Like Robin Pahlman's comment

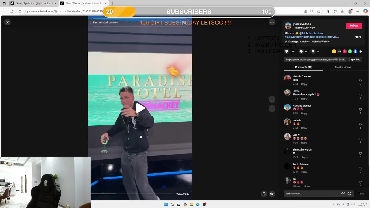pos(360,168)
